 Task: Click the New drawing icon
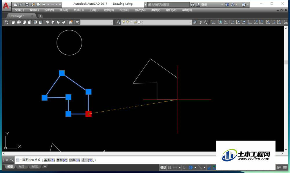(x=16, y=5)
